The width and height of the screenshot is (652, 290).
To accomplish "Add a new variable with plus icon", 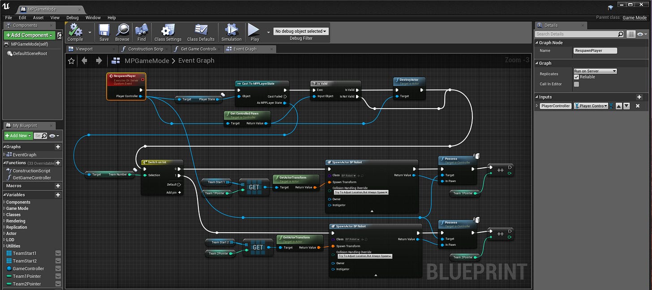I will [58, 195].
